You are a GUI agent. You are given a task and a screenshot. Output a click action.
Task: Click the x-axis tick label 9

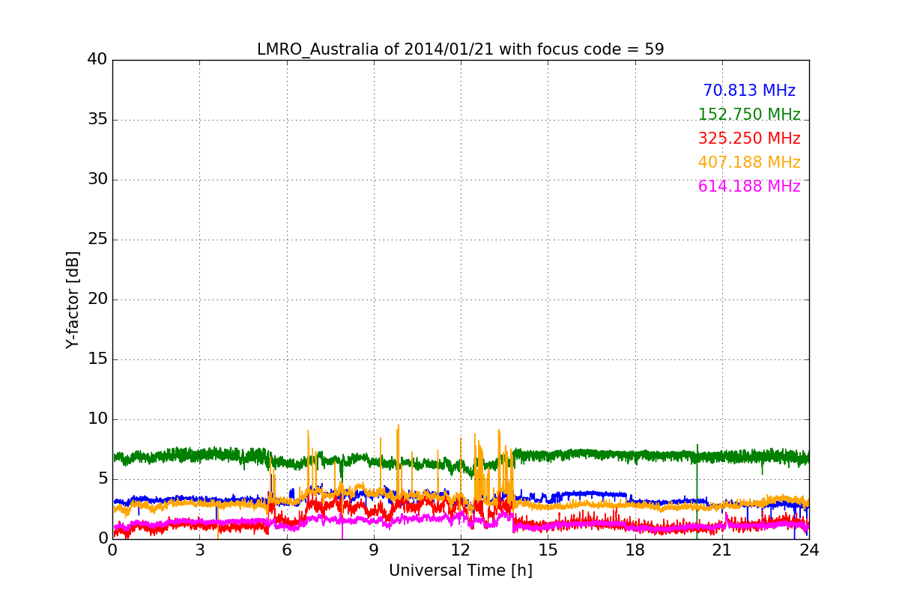pyautogui.click(x=373, y=550)
